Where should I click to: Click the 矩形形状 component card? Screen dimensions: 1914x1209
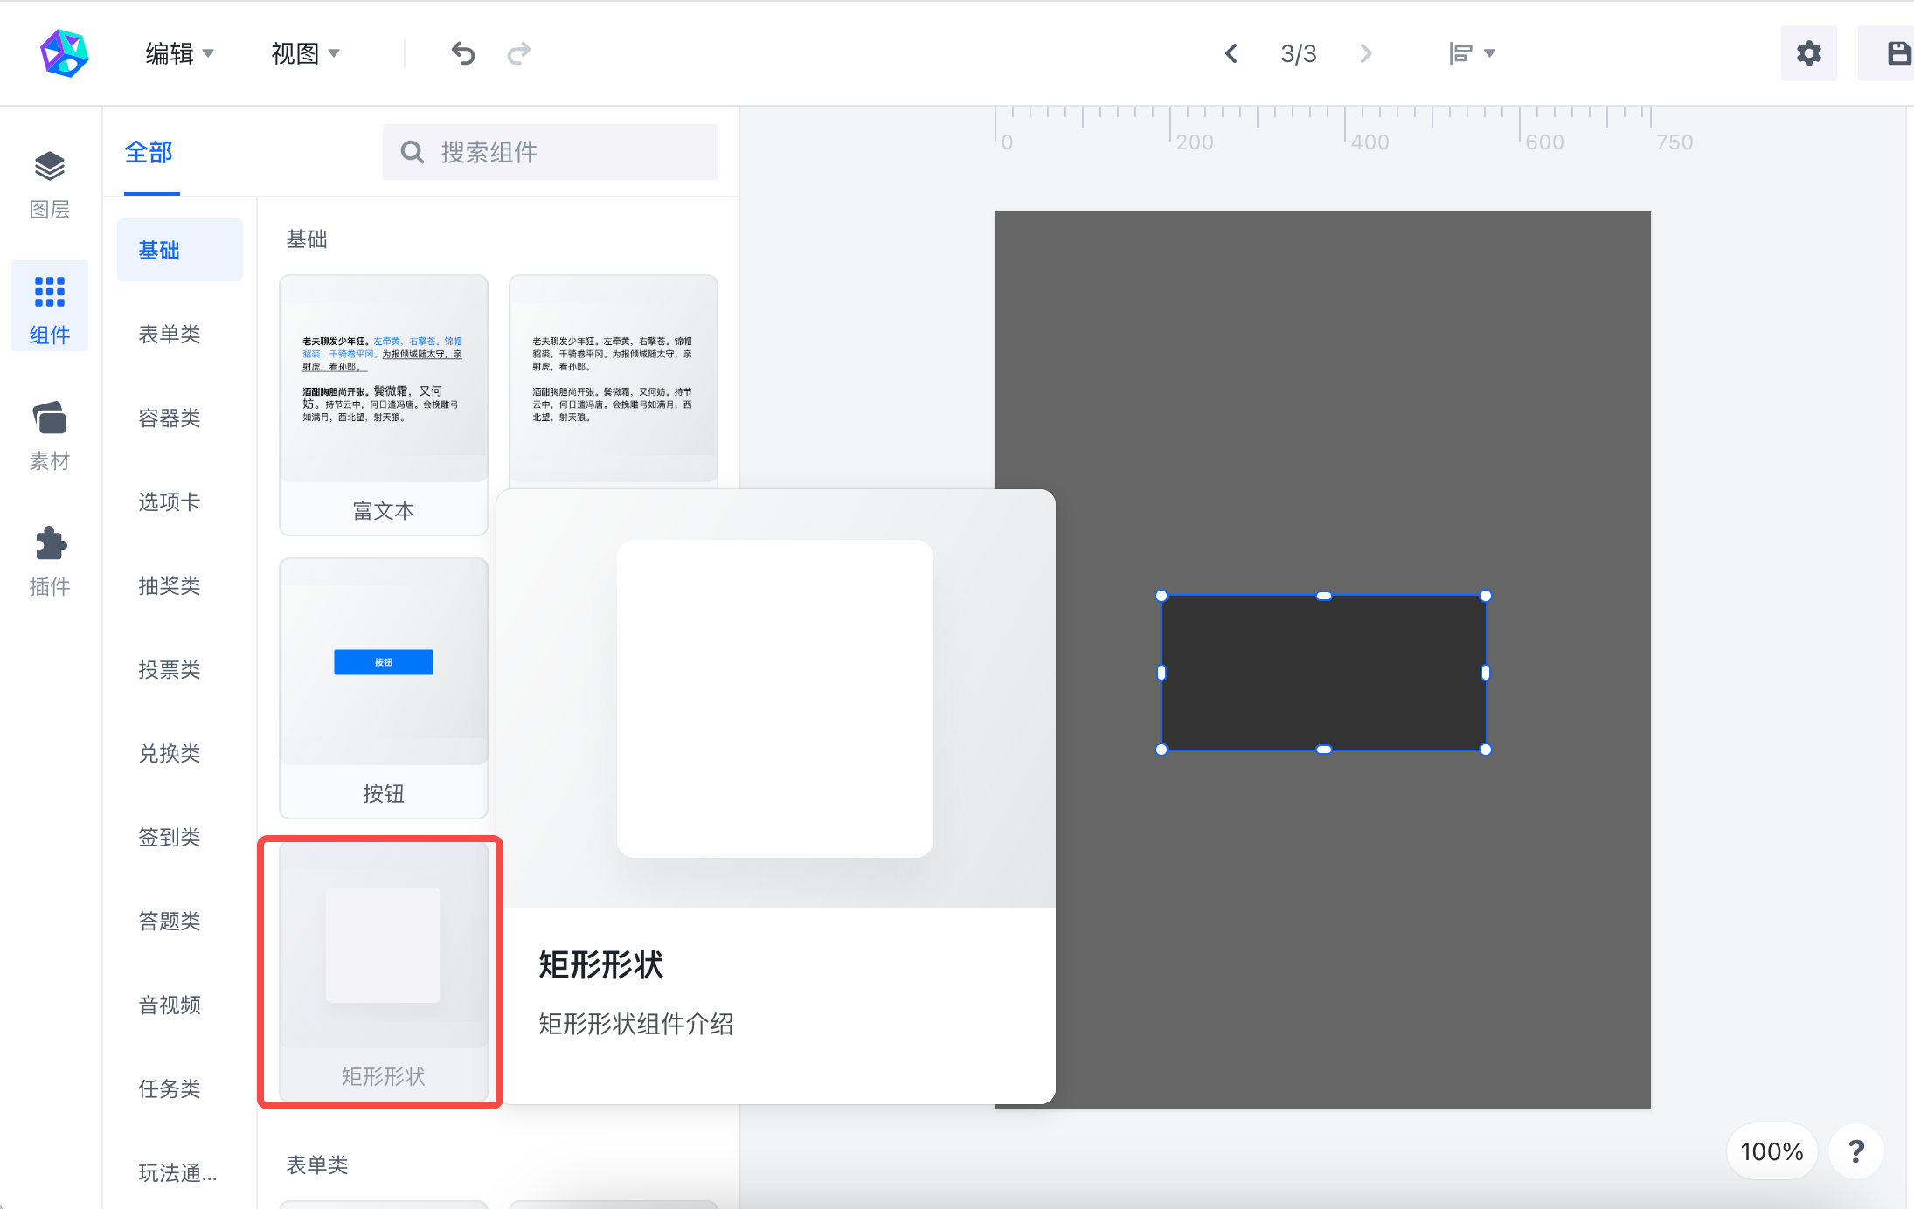[x=384, y=971]
